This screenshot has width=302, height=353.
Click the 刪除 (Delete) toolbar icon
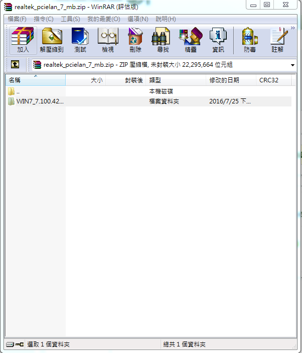coord(135,40)
